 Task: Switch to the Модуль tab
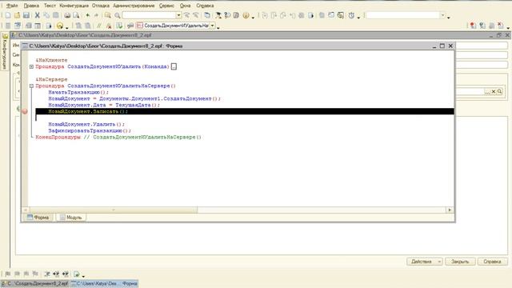tap(71, 218)
